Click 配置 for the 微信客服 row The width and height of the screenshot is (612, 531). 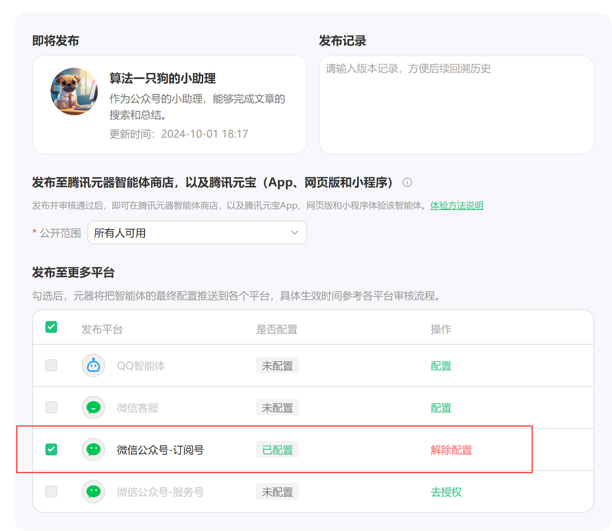(441, 408)
